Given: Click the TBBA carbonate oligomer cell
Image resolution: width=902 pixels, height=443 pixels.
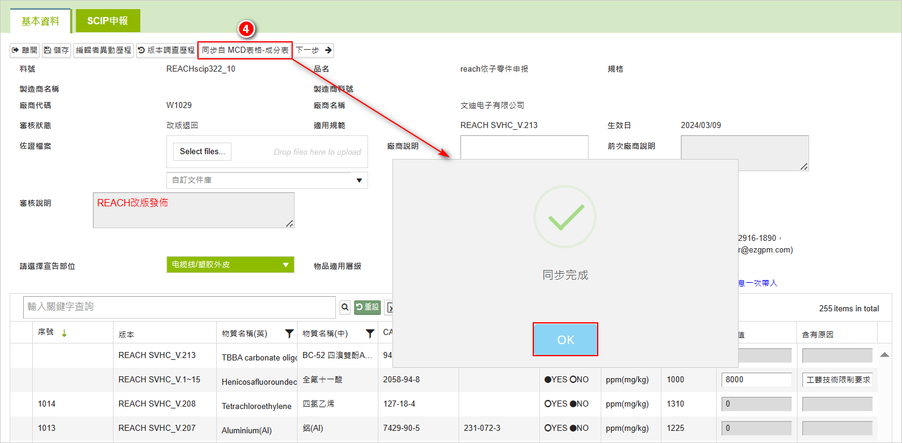Looking at the screenshot, I should tap(259, 358).
